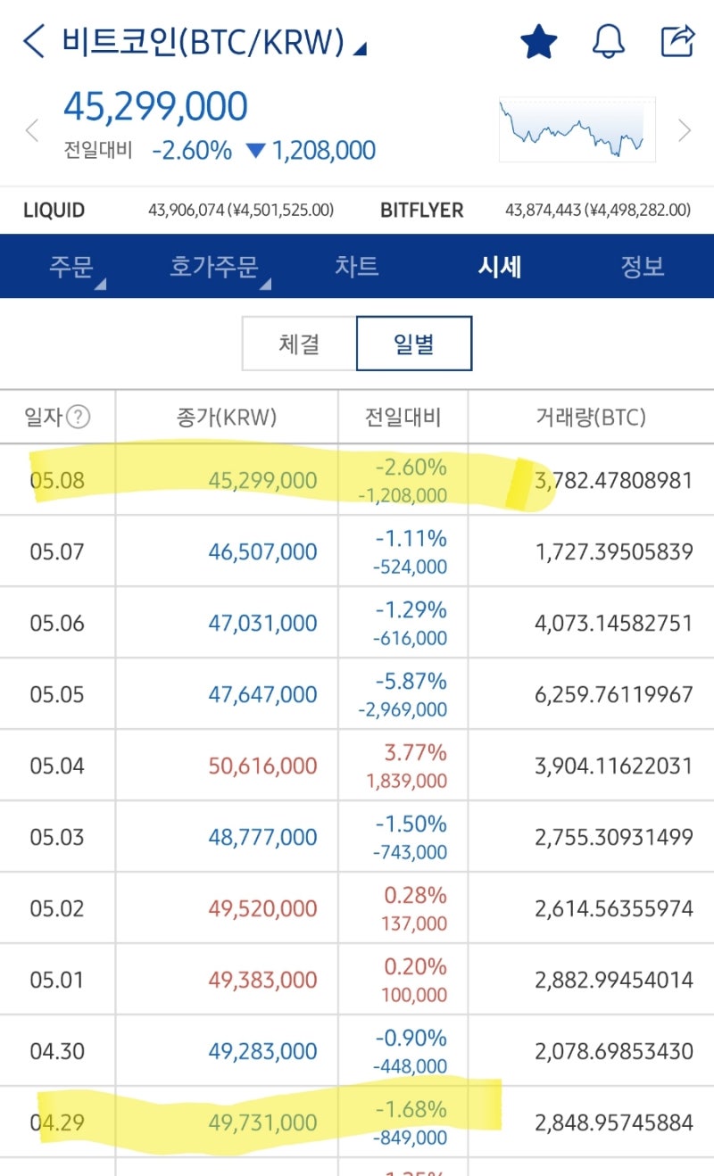Go back using the left chevron arrow
The height and width of the screenshot is (1176, 714).
[32, 40]
